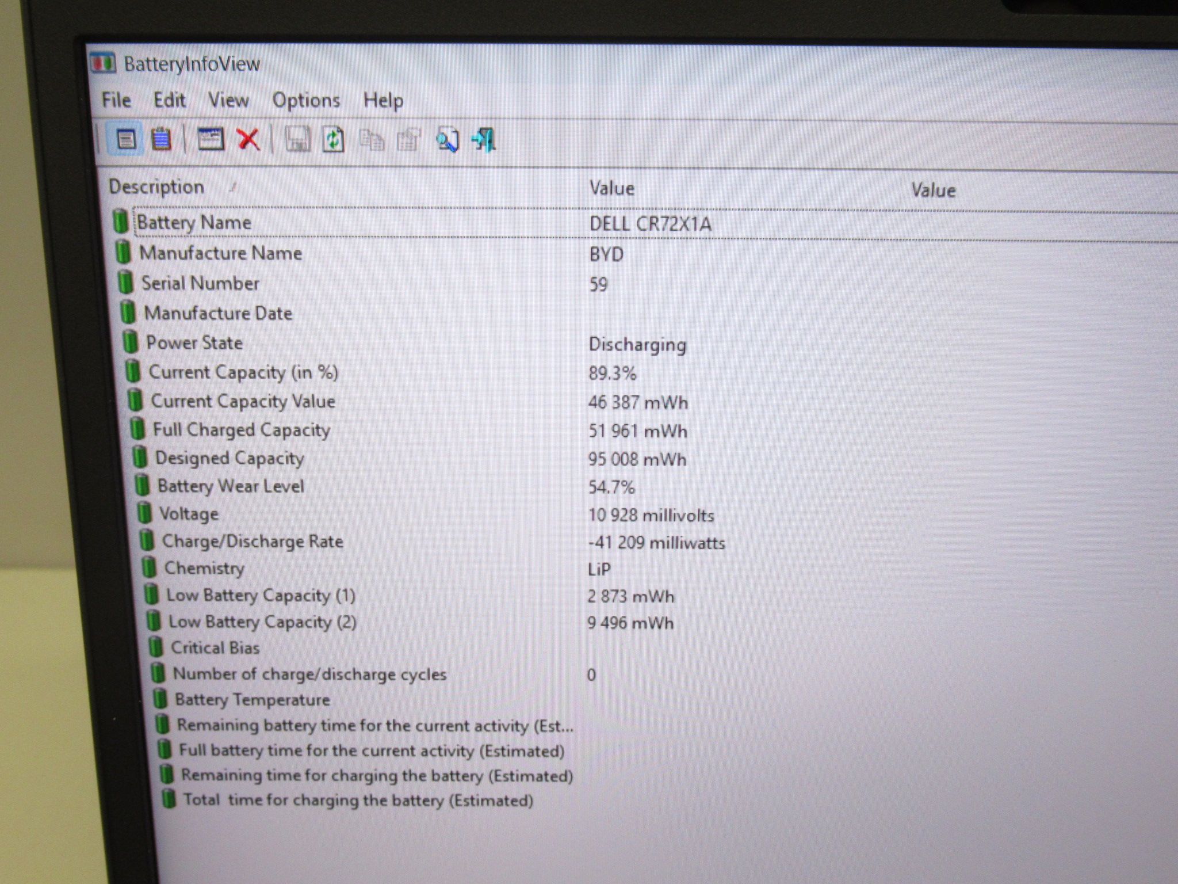The height and width of the screenshot is (884, 1178).
Task: Click the 10 928 millivolts value
Action: [651, 515]
